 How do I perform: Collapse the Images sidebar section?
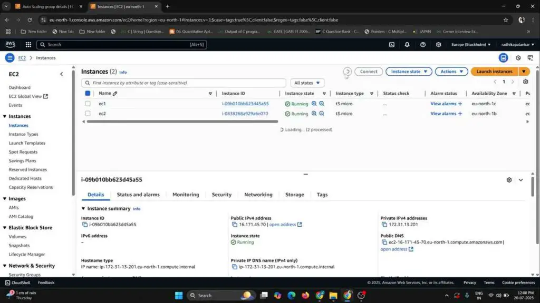(5, 198)
